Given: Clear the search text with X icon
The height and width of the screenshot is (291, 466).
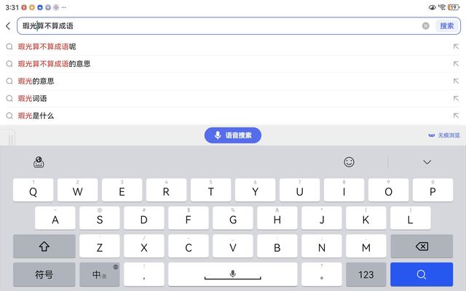Looking at the screenshot, I should 425,26.
